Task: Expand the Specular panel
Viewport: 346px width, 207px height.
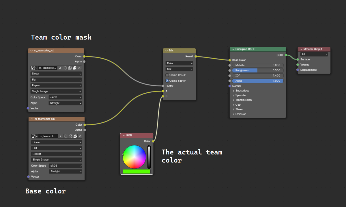Action: click(233, 95)
